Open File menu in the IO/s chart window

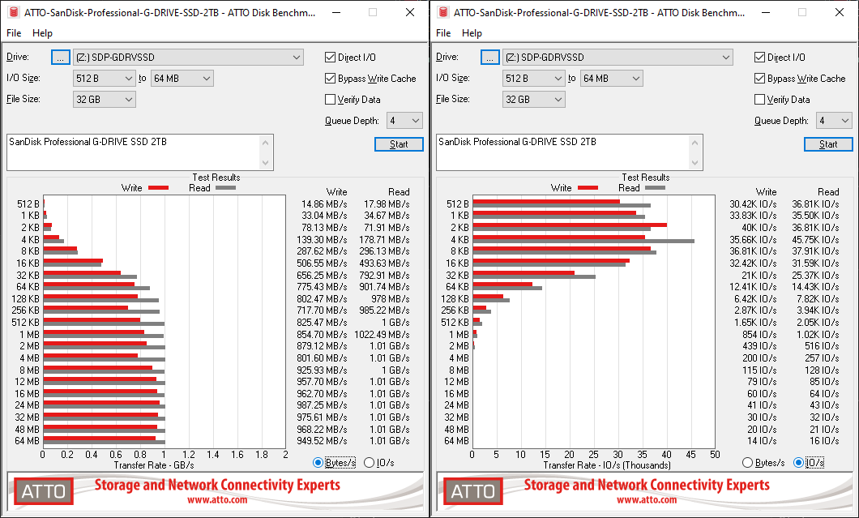443,33
